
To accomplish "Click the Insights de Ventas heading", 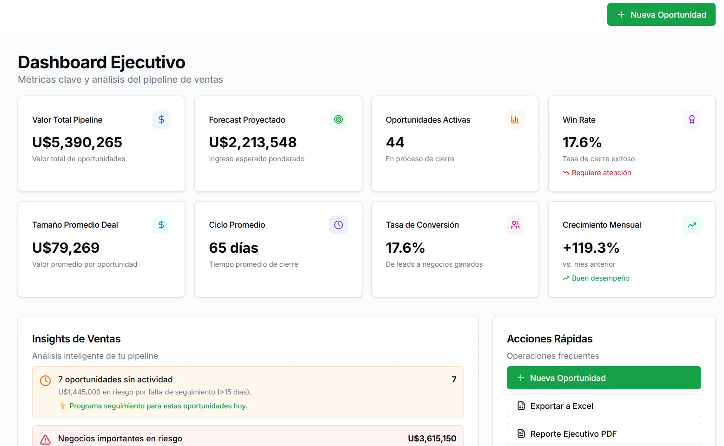I will (x=76, y=339).
